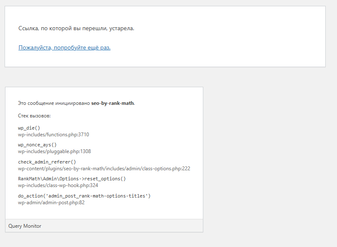Click the do_action('admin_post_rank-math-options-titles') entry
337x247 pixels.
coord(84,196)
